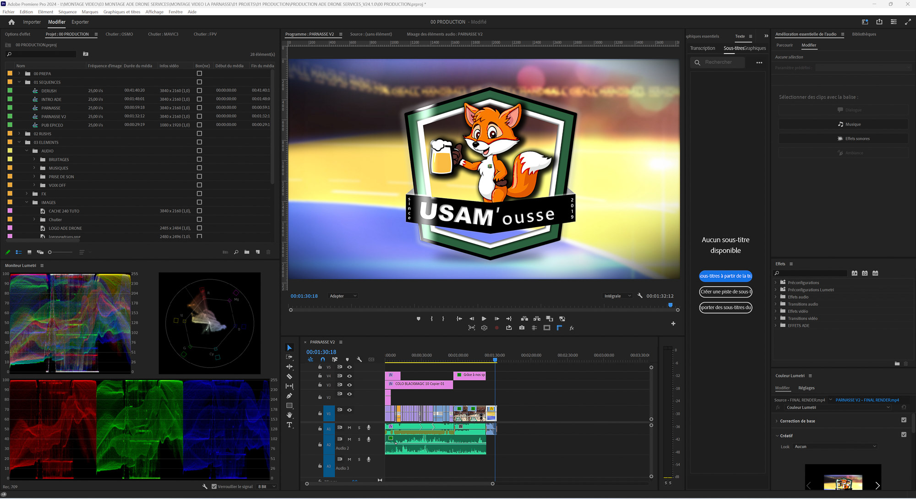Click Créer une piste de sous-titres button
Image resolution: width=916 pixels, height=499 pixels.
[x=725, y=292]
